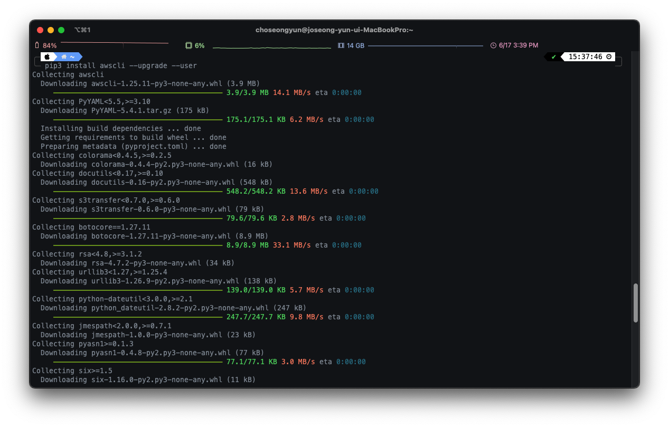Click the 6/17 3:39 PM date text
Image resolution: width=669 pixels, height=427 pixels.
click(x=519, y=45)
